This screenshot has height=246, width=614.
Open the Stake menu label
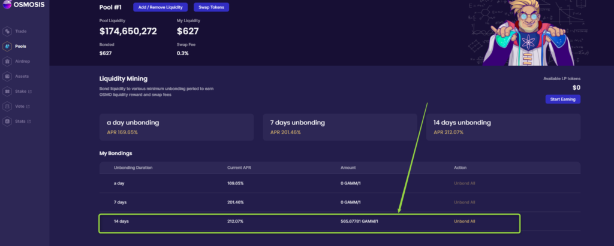coord(21,92)
